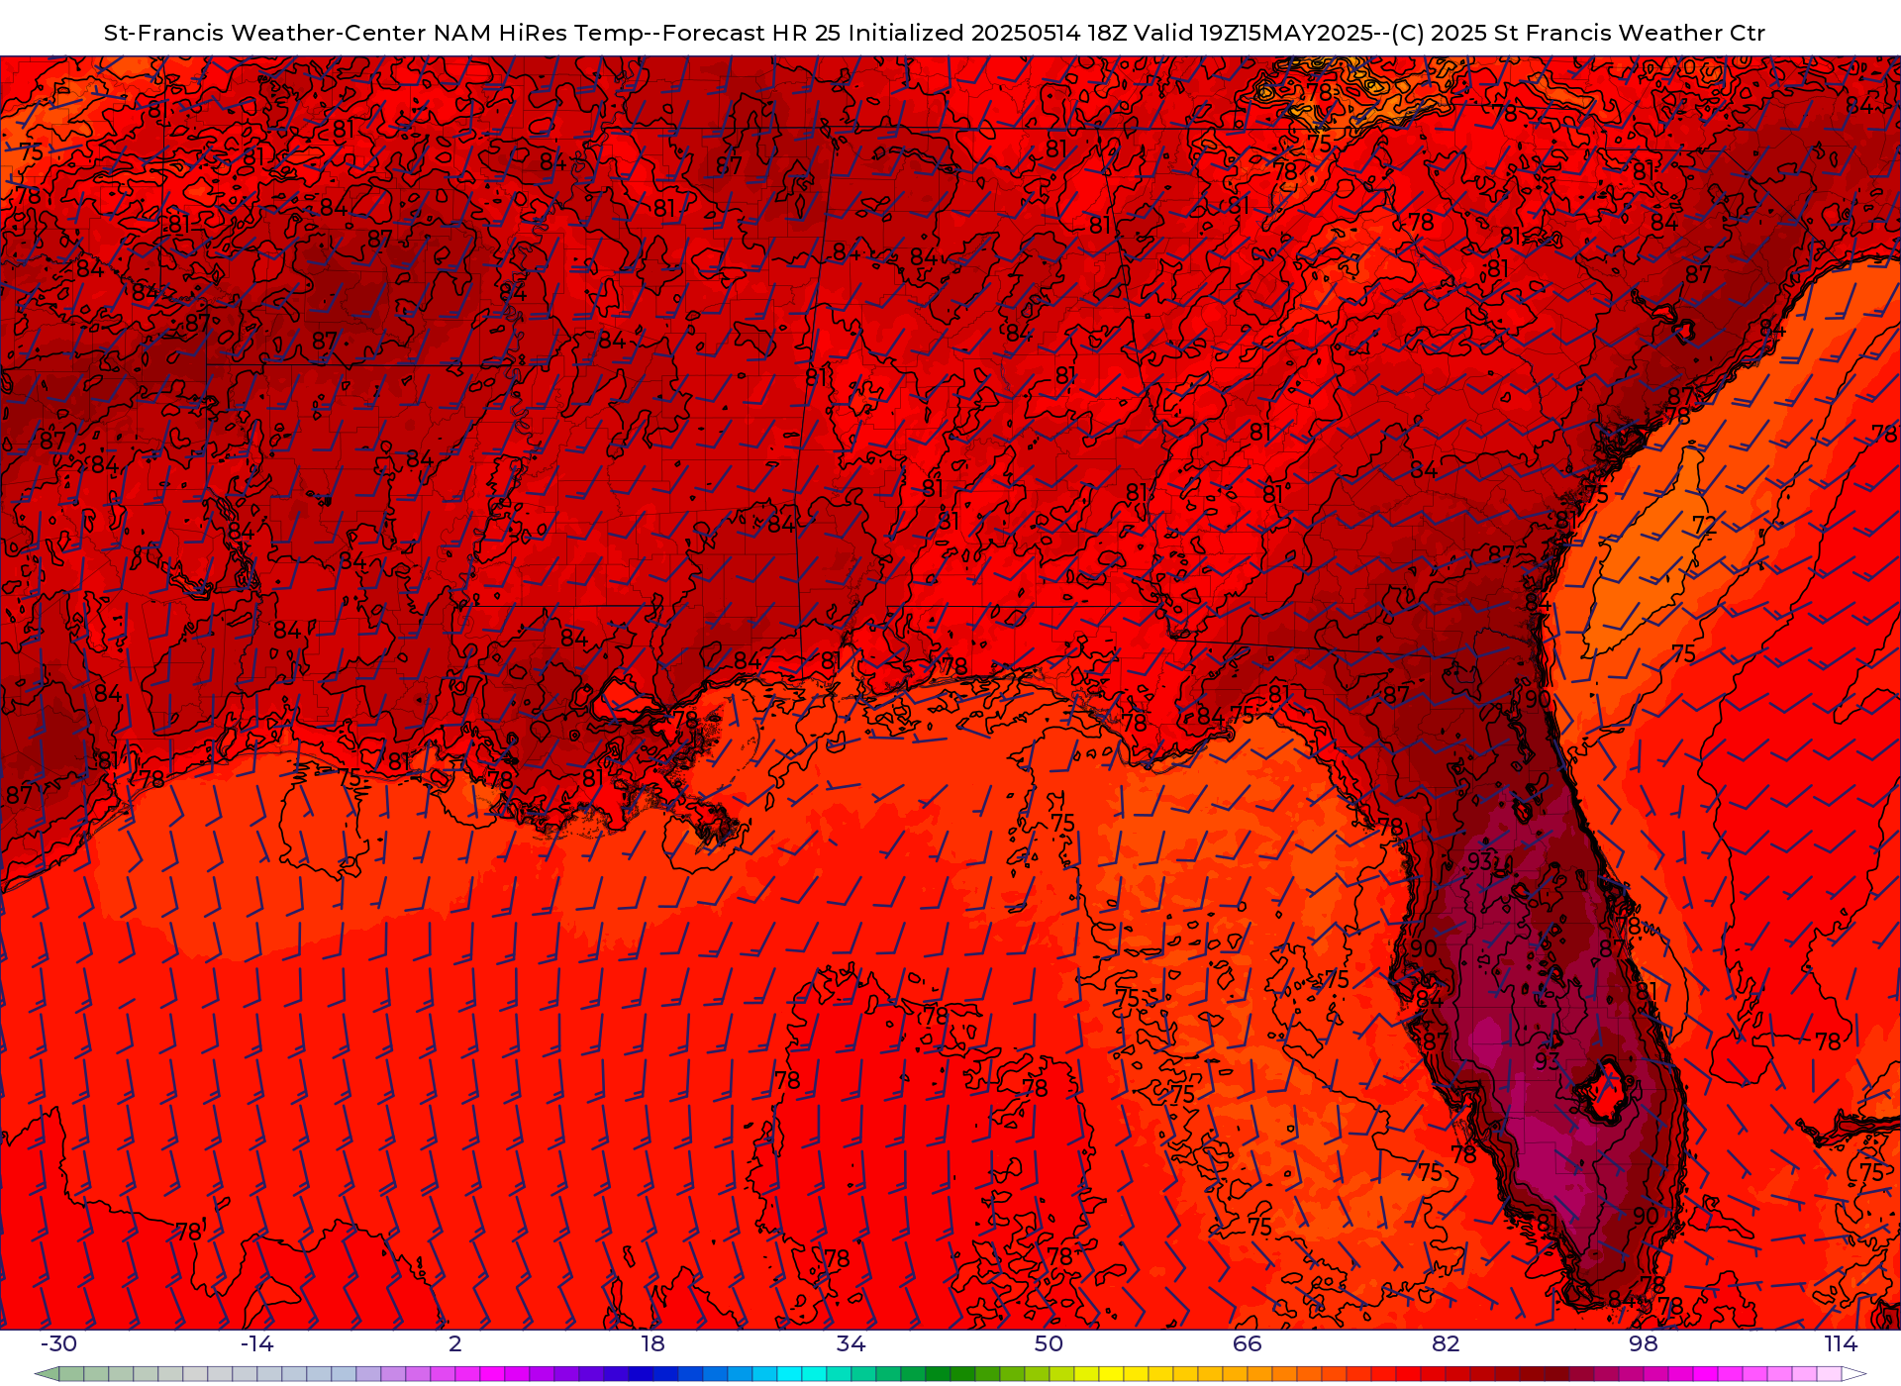This screenshot has width=1901, height=1386.
Task: Click the "Valid 19Z15MAY2025" timestamp text
Action: pyautogui.click(x=1251, y=33)
